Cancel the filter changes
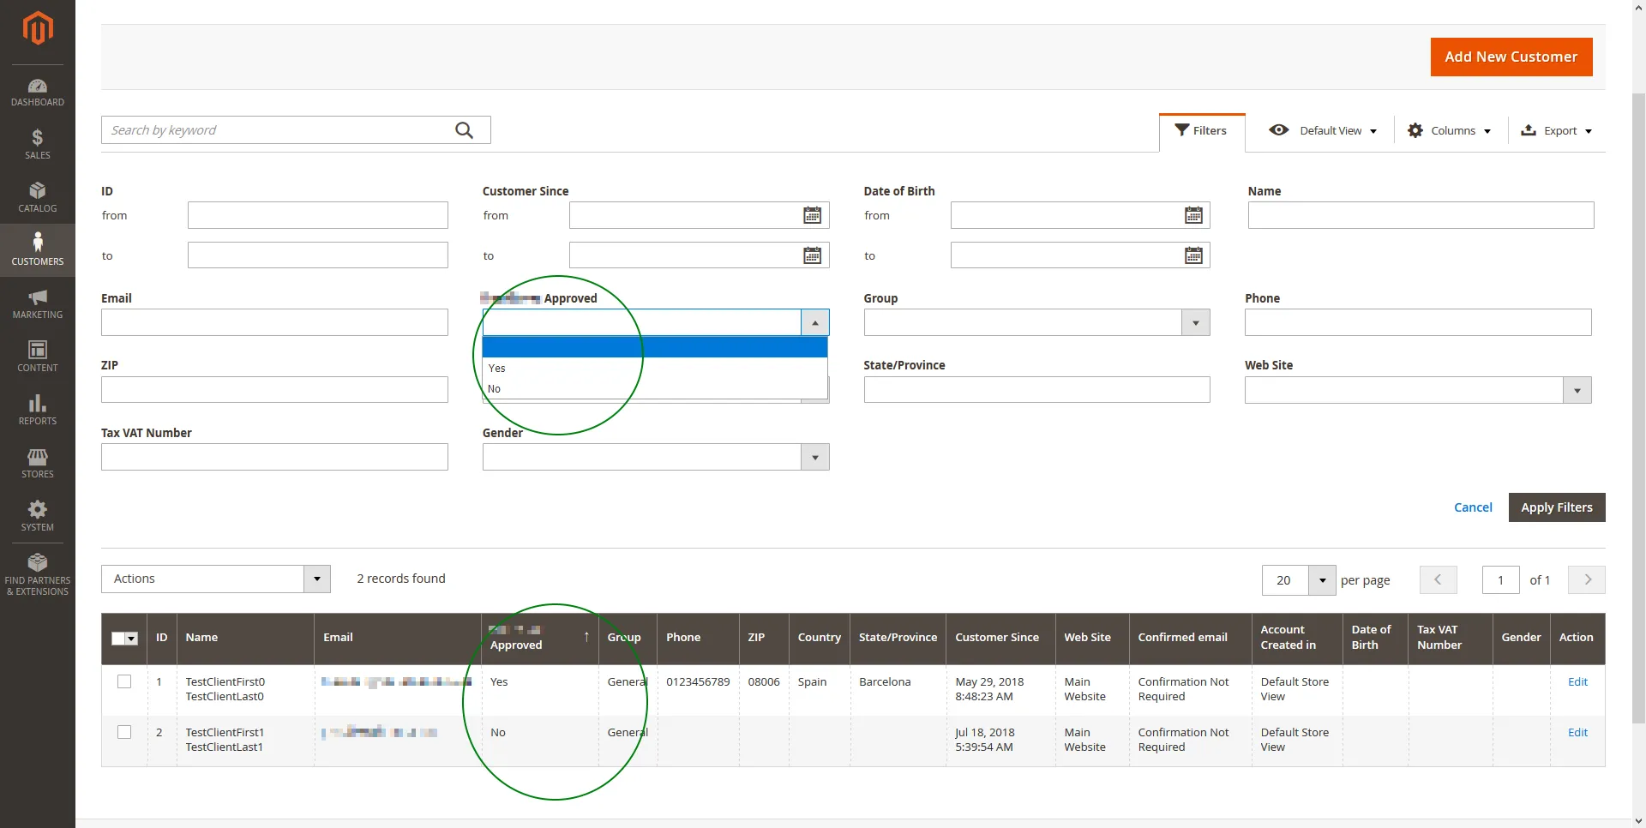 pyautogui.click(x=1473, y=507)
